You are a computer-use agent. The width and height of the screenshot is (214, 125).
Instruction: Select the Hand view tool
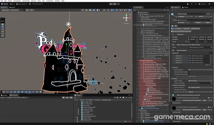(x=3, y=24)
